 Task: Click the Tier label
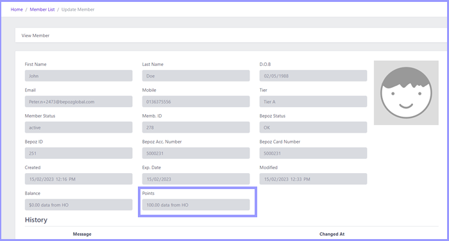coord(263,90)
